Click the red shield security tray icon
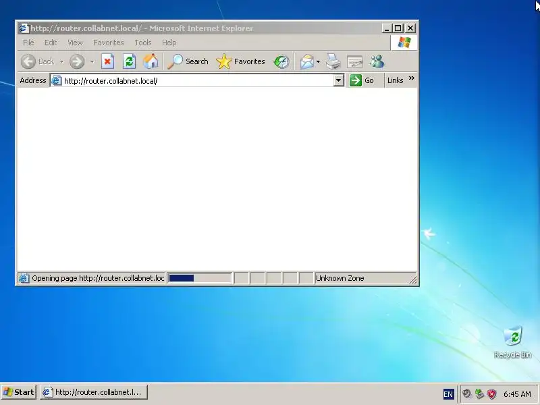Image resolution: width=540 pixels, height=405 pixels. [492, 394]
